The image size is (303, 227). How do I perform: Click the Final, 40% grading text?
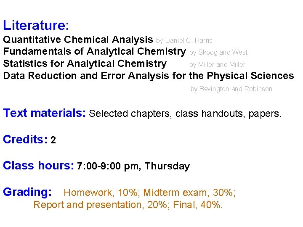197,205
